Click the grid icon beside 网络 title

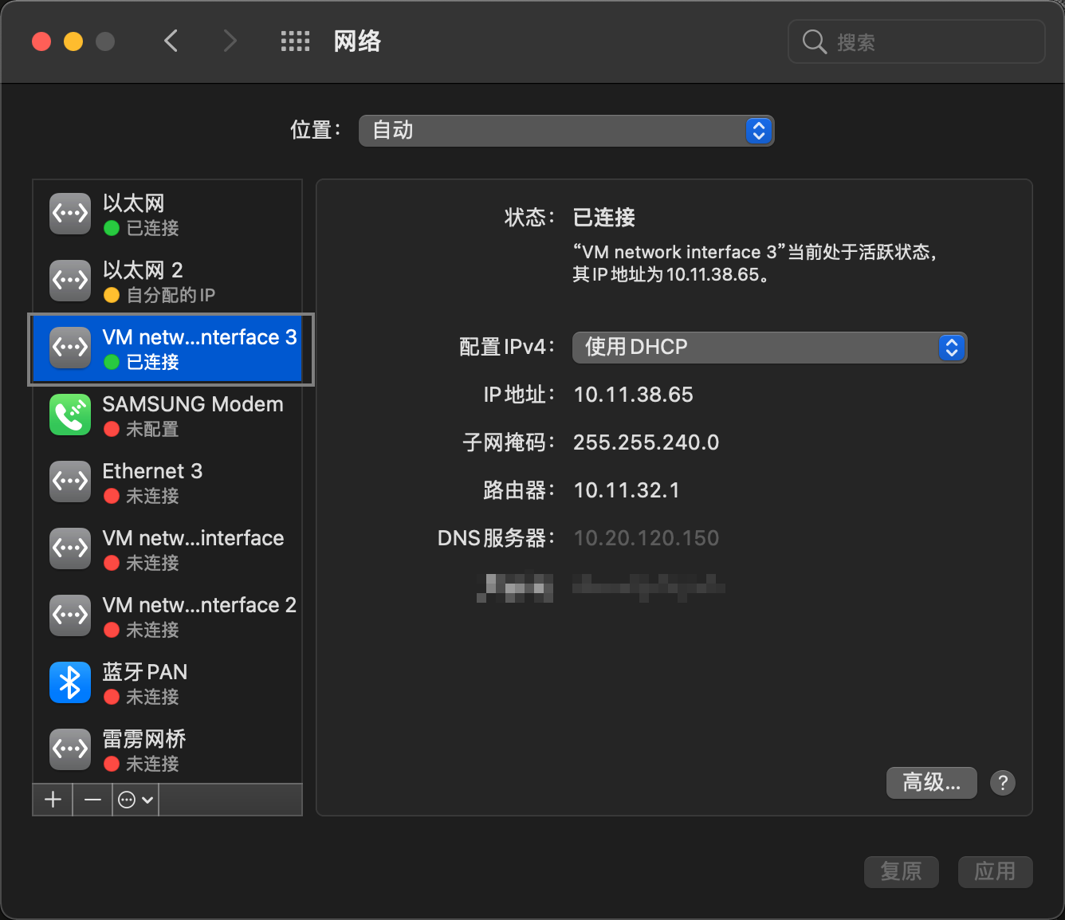(295, 41)
